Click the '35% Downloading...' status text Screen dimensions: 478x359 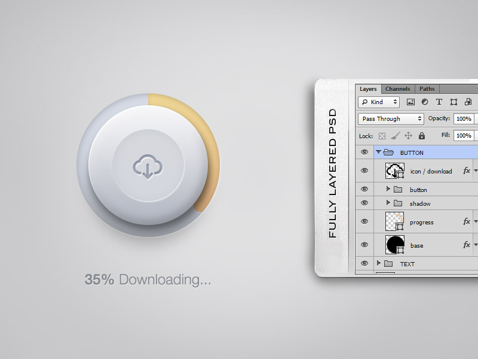tap(148, 279)
